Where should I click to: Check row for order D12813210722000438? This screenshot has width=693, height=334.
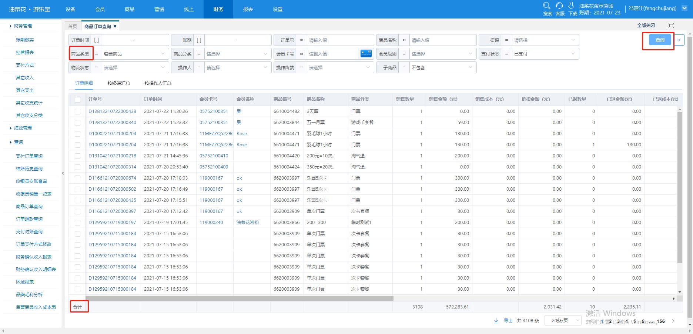click(x=77, y=111)
